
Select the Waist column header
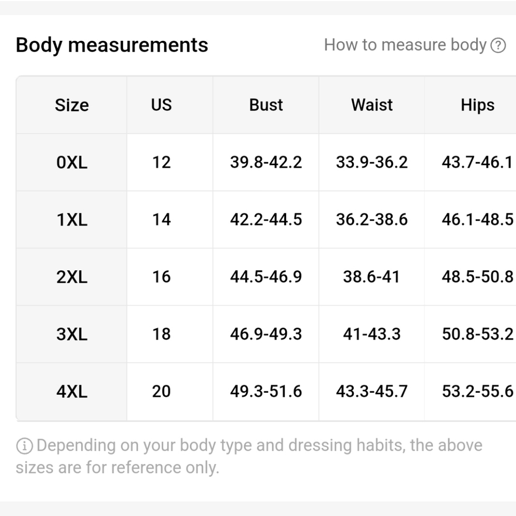372,105
